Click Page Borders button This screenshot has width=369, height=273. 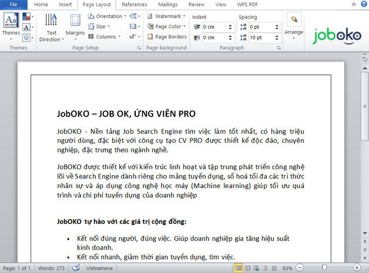167,36
